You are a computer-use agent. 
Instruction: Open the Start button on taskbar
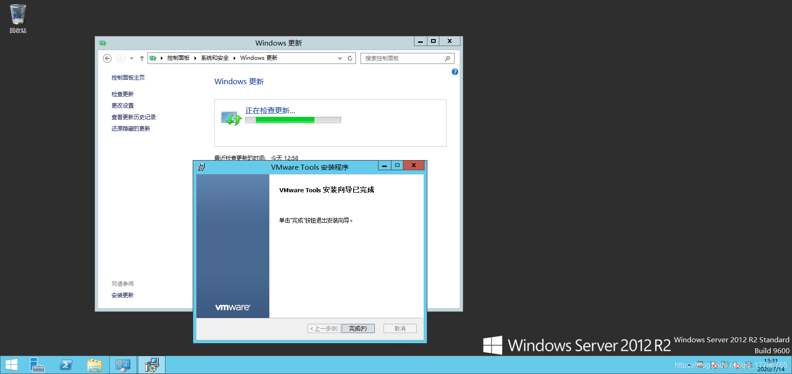tap(12, 365)
